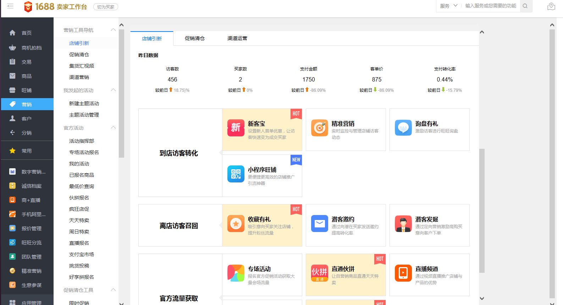Click the 访客数 value 456
Viewport: 563px width, 305px height.
coord(172,79)
